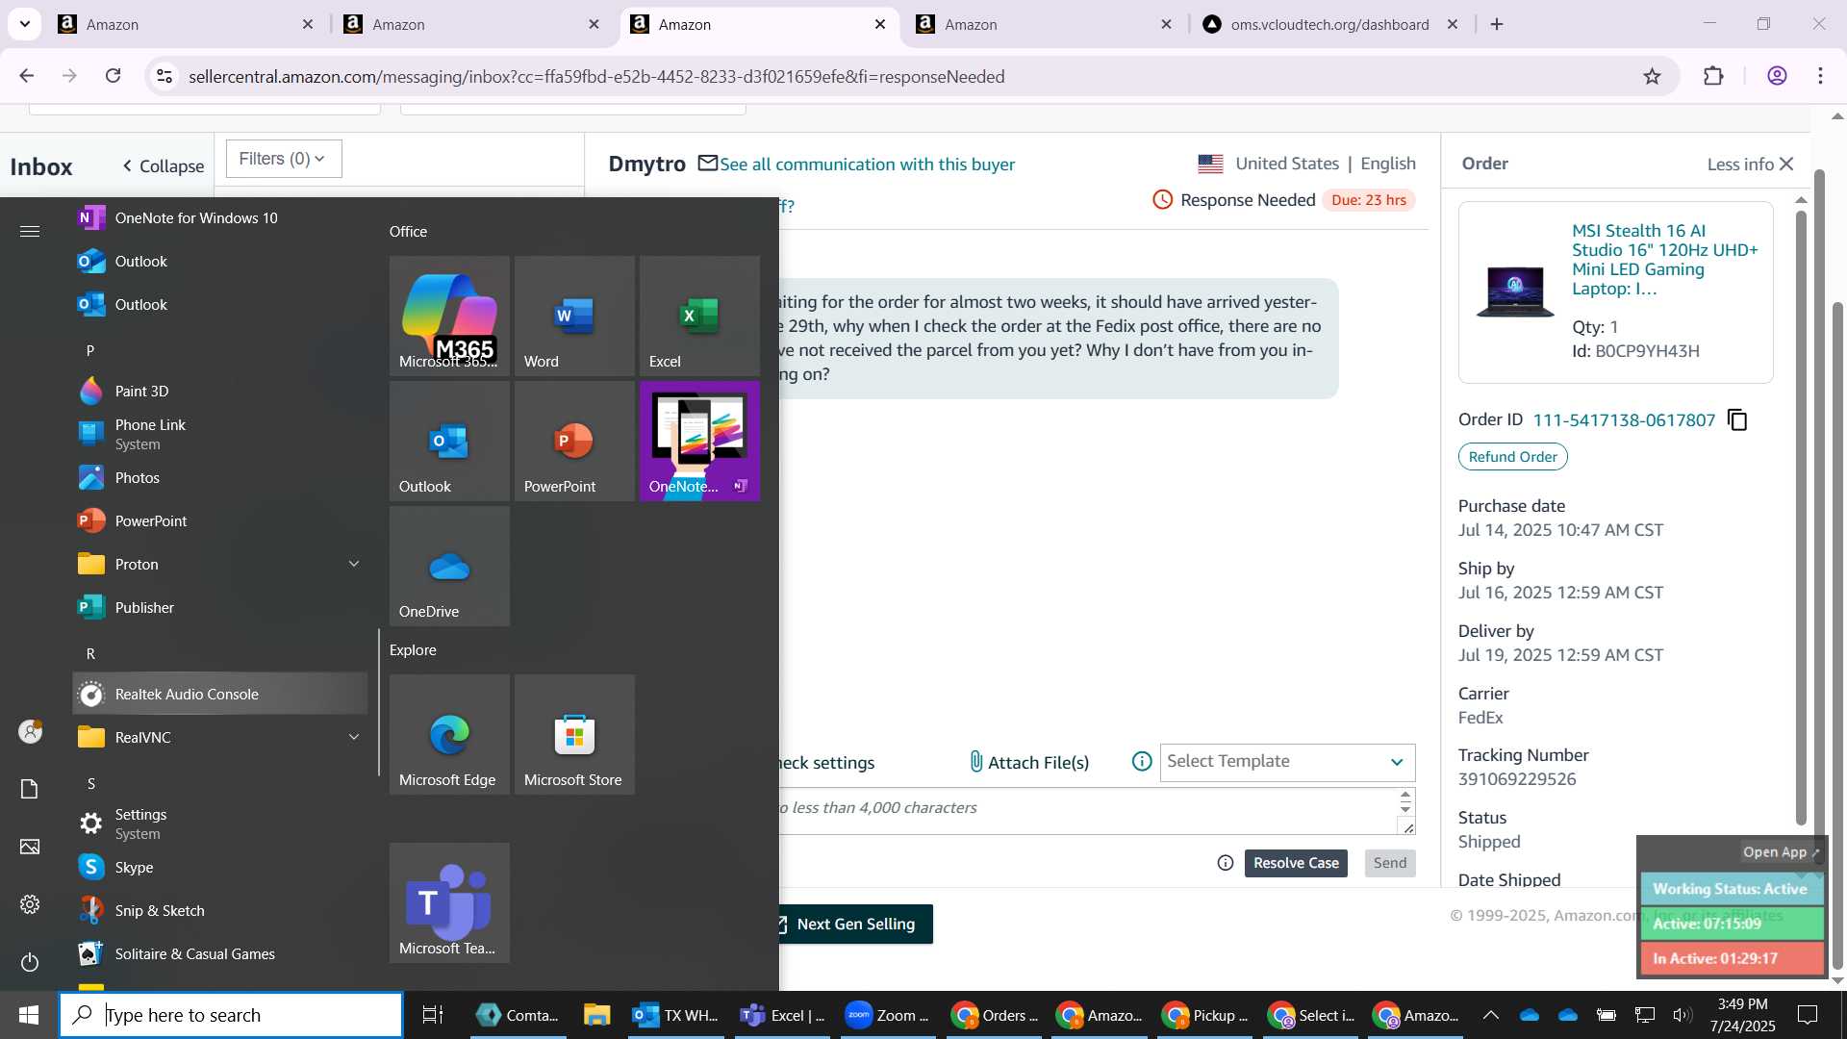Bookmark this page with the star
Viewport: 1847px width, 1039px height.
pos(1652,76)
